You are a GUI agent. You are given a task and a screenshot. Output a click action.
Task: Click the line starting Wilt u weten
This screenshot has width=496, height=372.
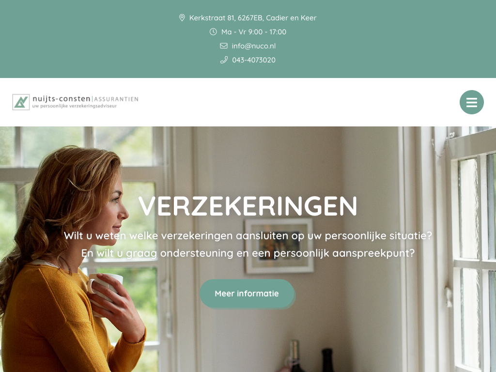(x=248, y=236)
